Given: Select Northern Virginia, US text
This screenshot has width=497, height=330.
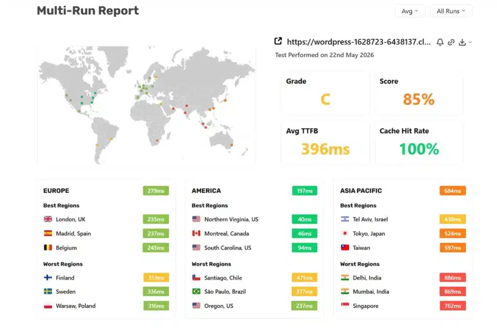Looking at the screenshot, I should pyautogui.click(x=231, y=219).
